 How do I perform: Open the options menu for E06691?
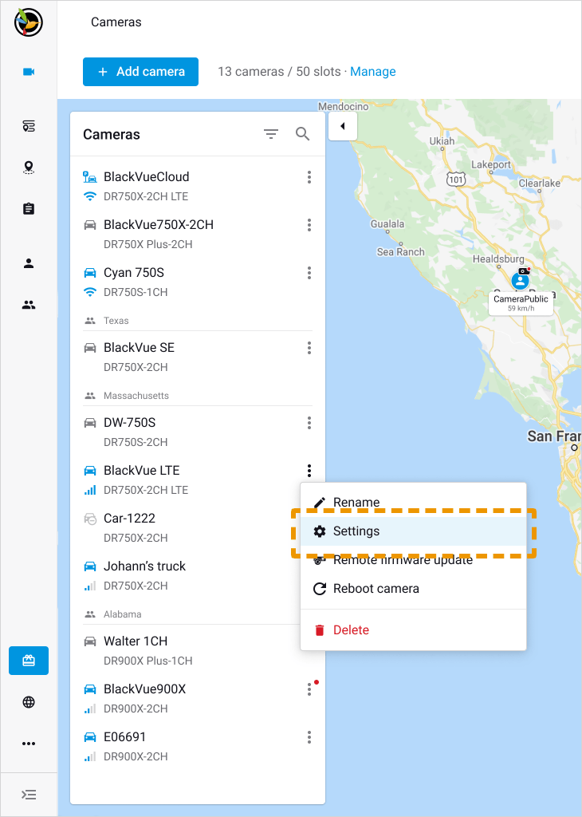tap(309, 737)
